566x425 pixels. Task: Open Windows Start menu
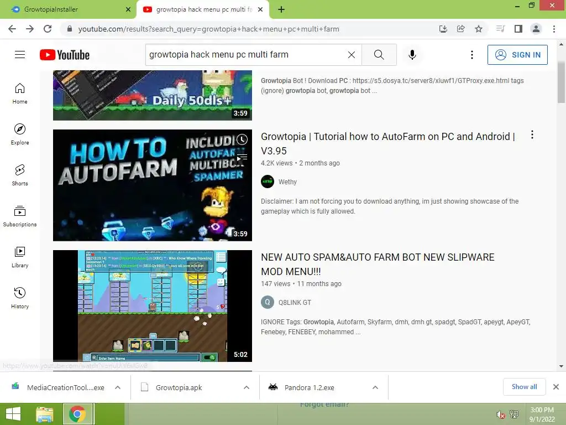[13, 414]
